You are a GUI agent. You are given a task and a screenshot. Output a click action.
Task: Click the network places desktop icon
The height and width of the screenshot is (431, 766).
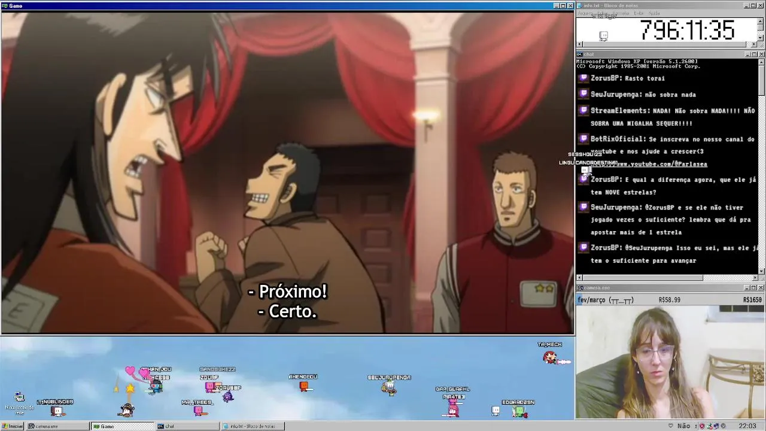(19, 397)
